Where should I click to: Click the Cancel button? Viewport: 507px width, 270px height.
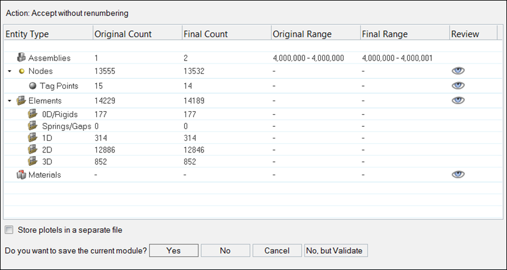(x=277, y=250)
